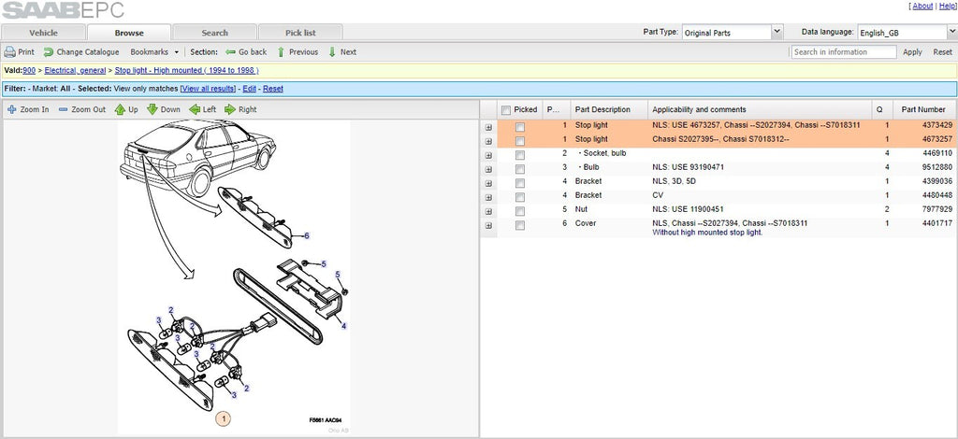Expand the Cover row
The height and width of the screenshot is (439, 958).
pos(488,226)
